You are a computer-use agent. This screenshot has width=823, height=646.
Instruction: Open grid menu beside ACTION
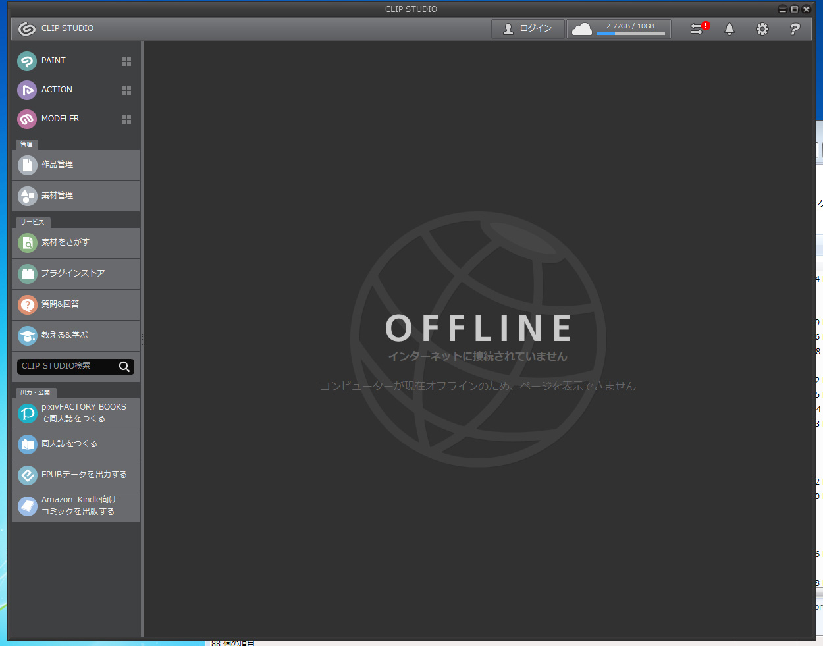coord(126,90)
